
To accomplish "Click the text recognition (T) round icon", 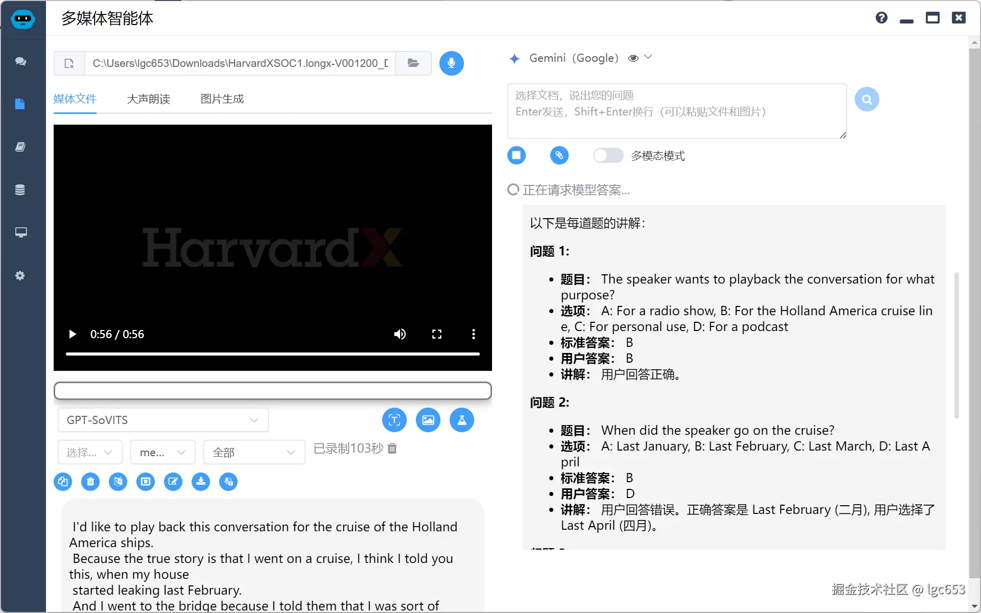I will [394, 420].
